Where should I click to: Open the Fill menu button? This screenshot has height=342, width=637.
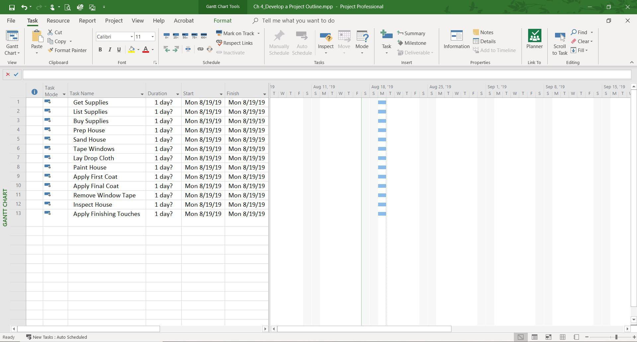(x=579, y=50)
